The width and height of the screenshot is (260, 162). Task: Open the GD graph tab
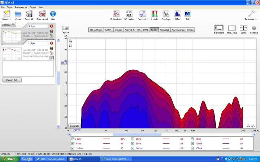[139, 30]
